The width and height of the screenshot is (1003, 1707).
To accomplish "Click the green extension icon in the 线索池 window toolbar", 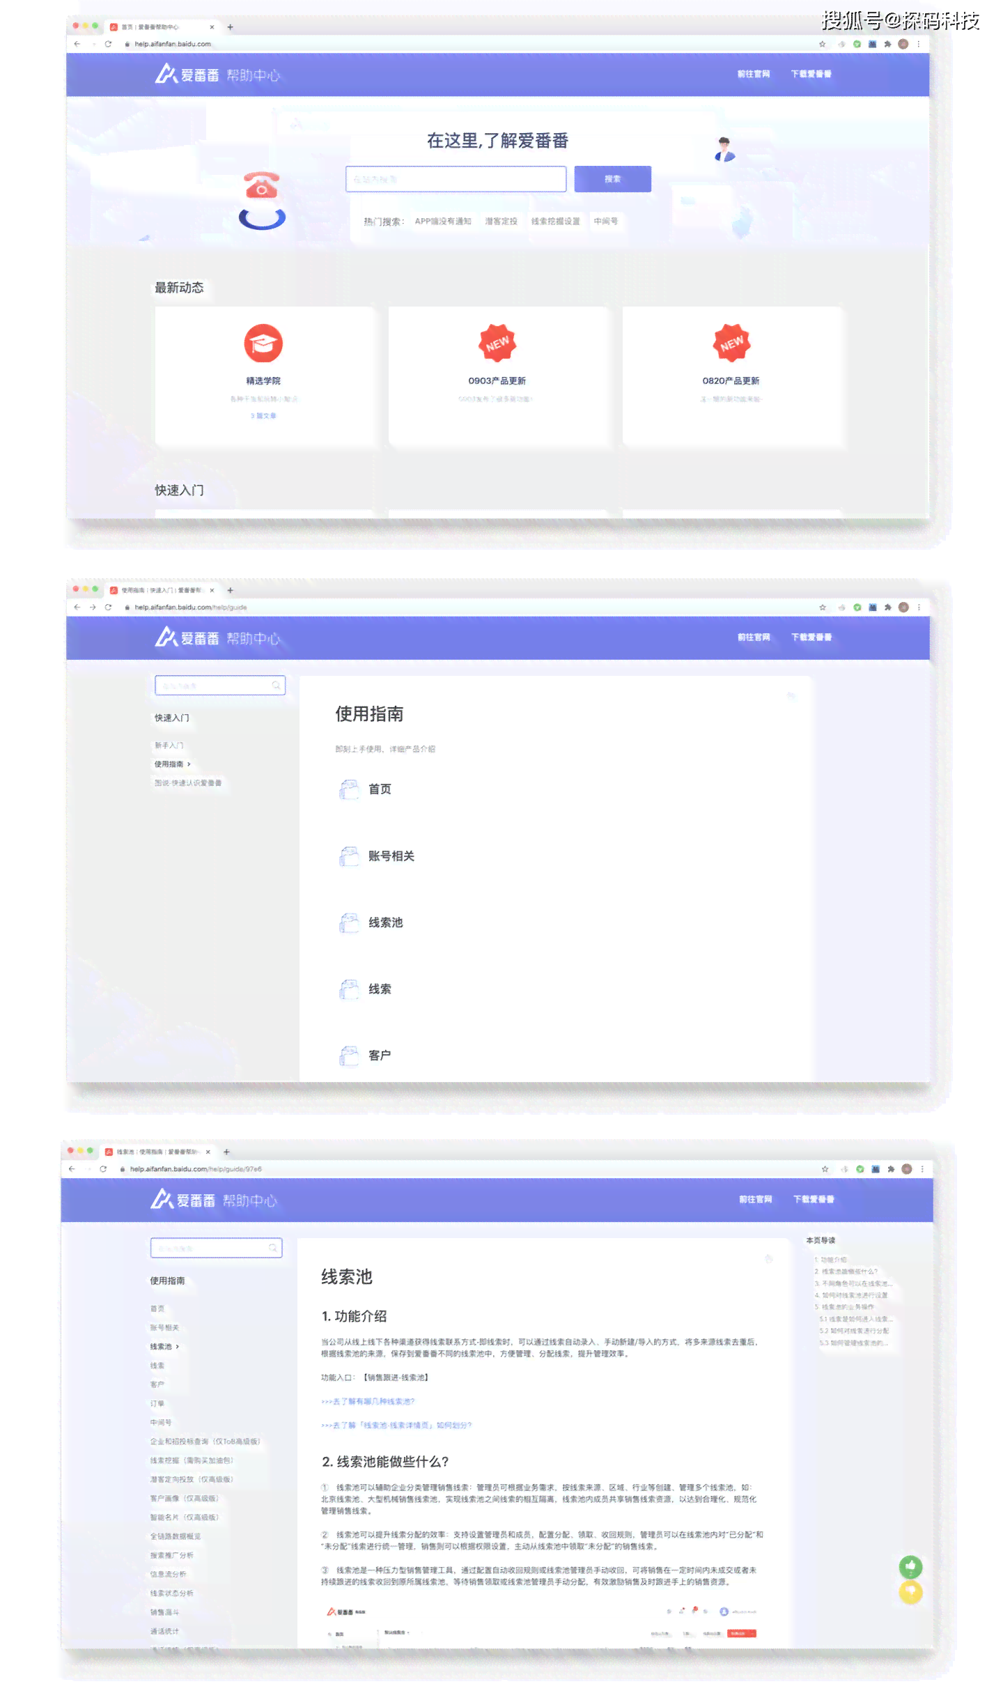I will click(x=860, y=1169).
